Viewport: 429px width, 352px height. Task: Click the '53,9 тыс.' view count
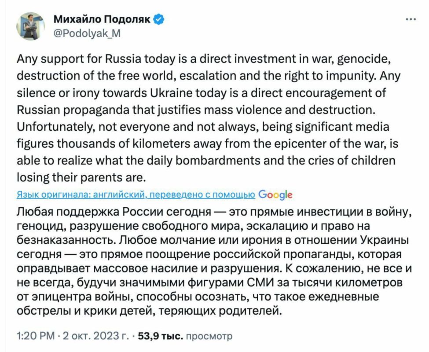pos(160,336)
